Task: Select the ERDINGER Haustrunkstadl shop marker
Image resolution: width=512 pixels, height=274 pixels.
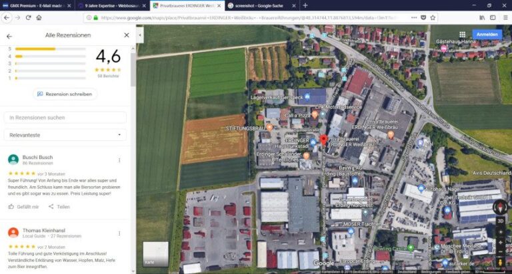Action: point(313,142)
